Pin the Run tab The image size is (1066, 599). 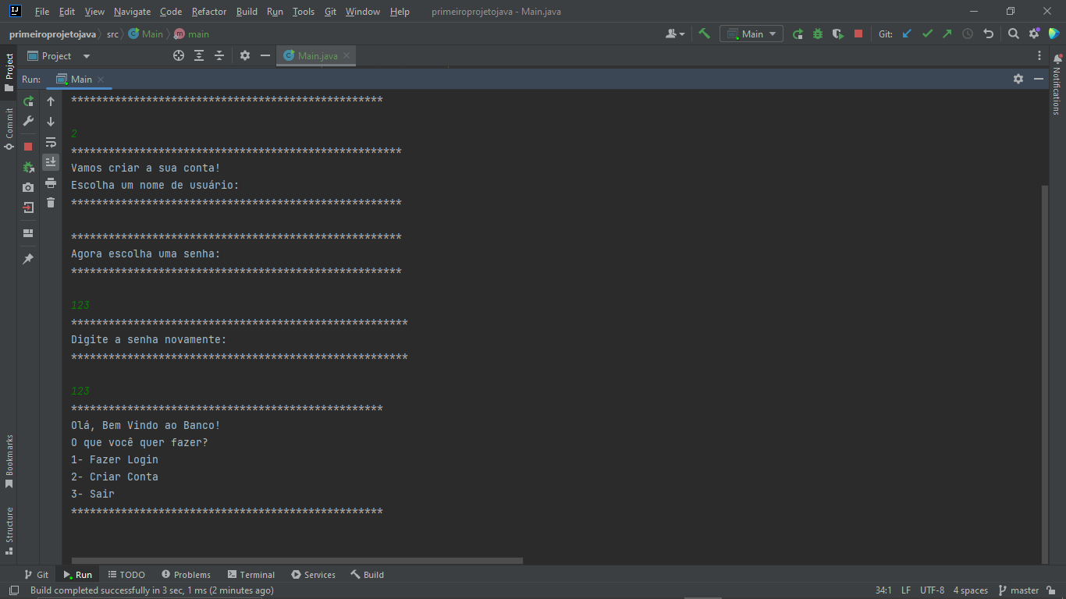tap(28, 259)
